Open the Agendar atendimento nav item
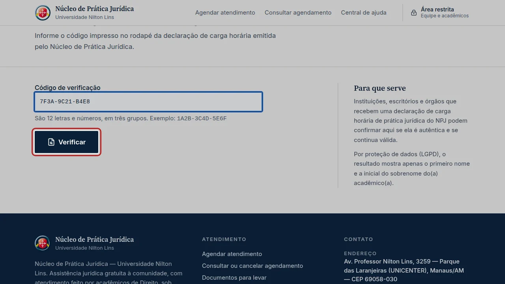Viewport: 505px width, 284px height. click(225, 13)
